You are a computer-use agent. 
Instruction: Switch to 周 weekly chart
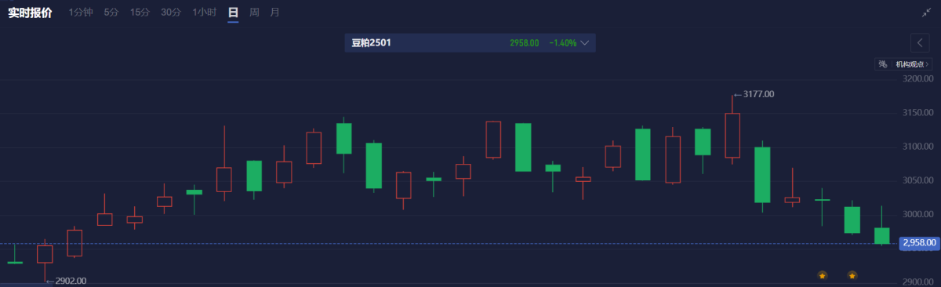click(x=254, y=13)
